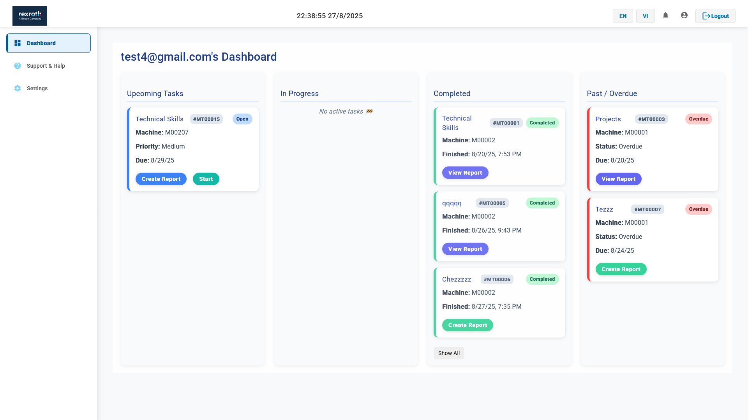This screenshot has height=420, width=748.
Task: Open Settings menu item
Action: 37,88
